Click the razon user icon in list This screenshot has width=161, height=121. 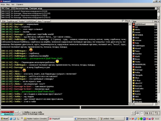134,32
